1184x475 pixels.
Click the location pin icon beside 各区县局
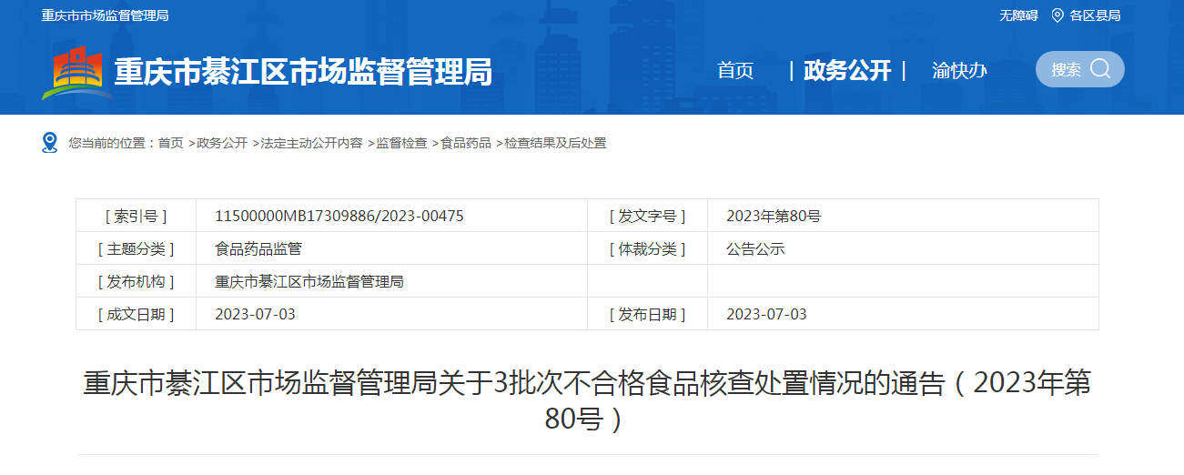tap(1057, 15)
